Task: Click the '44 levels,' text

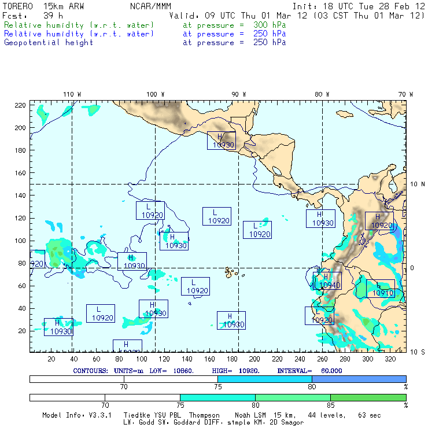Action: 327,415
